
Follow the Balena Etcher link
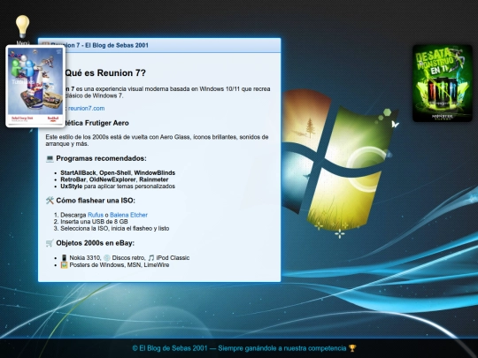[128, 215]
